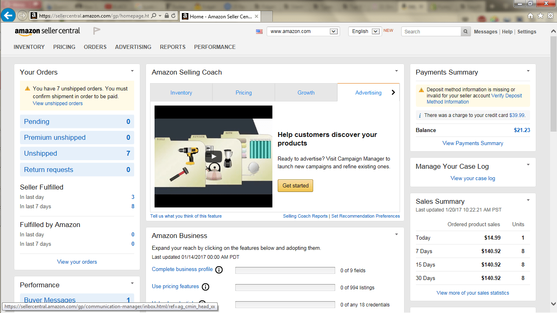
Task: Open the browser Tools gear icon
Action: point(550,16)
